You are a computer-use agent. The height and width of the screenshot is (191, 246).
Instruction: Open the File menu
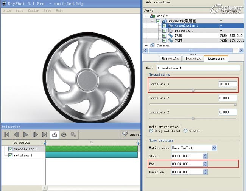click(x=7, y=11)
